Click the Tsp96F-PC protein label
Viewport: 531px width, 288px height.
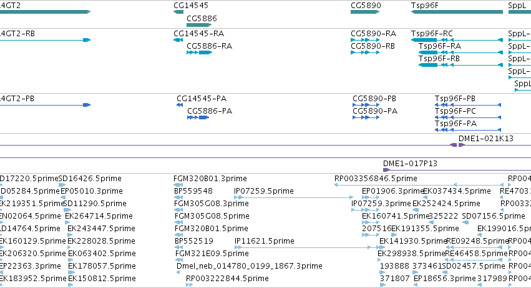pos(455,112)
